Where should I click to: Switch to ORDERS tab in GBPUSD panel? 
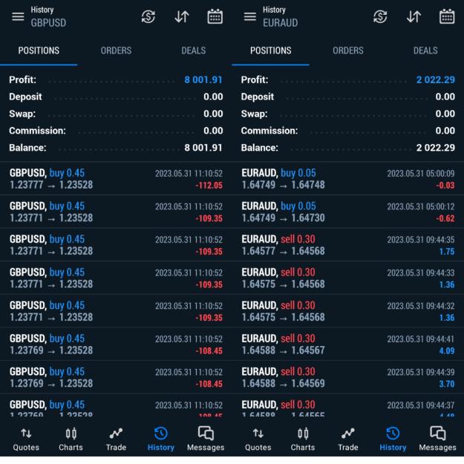[116, 50]
